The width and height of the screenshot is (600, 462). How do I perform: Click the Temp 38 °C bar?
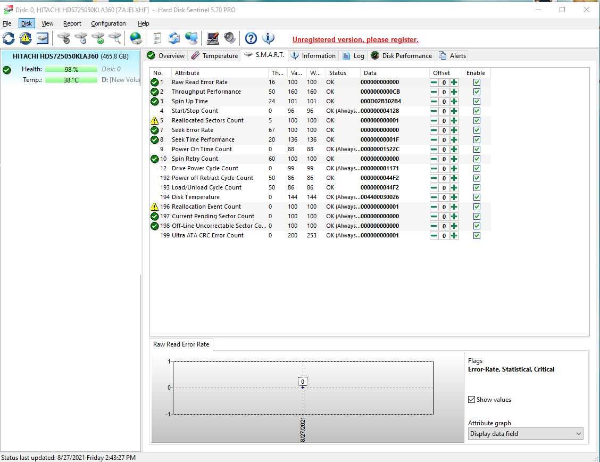(x=71, y=80)
